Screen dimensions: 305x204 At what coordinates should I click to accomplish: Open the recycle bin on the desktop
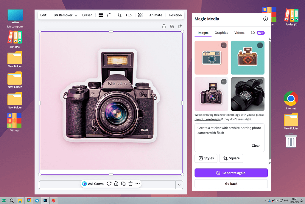click(291, 140)
